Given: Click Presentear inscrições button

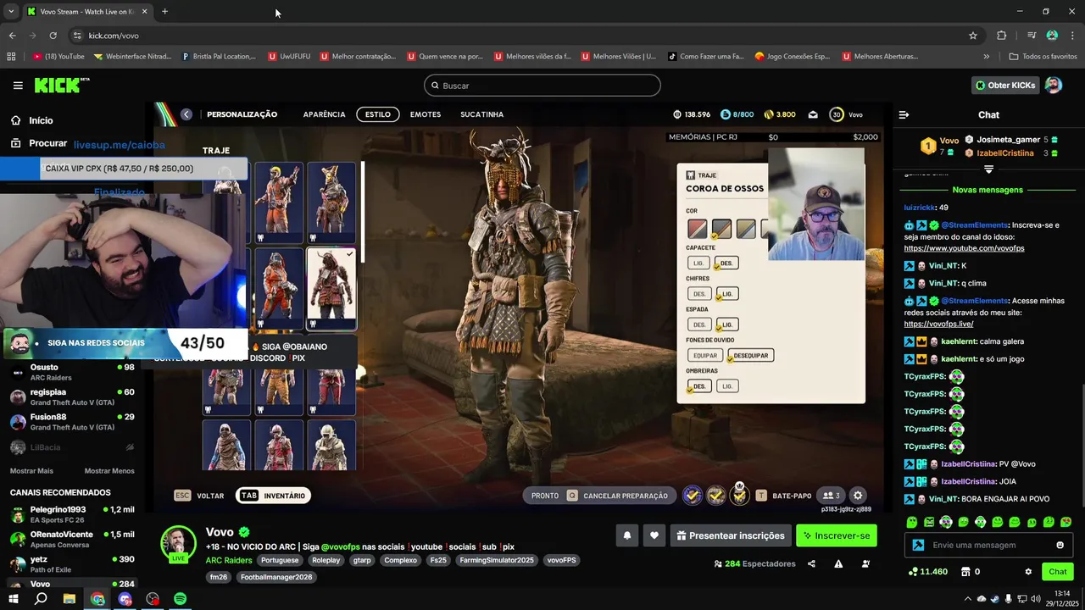Looking at the screenshot, I should tap(730, 535).
